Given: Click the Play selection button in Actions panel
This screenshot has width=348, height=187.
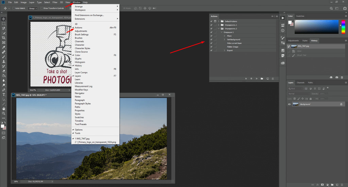Looking at the screenshot, I should [257, 79].
